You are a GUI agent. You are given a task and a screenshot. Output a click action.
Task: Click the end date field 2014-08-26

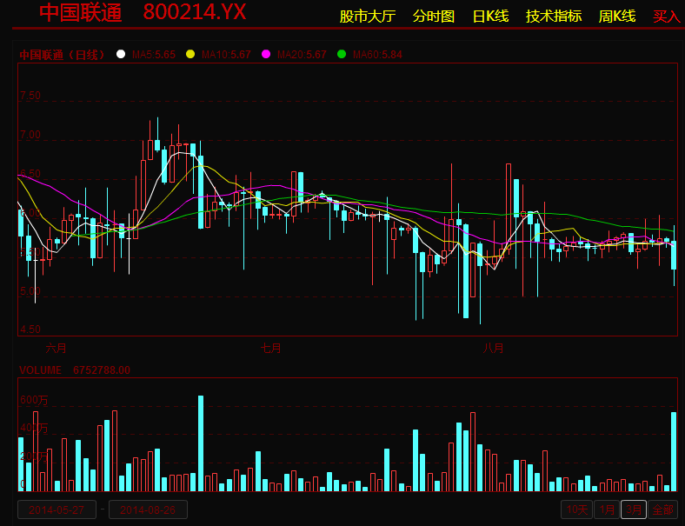[148, 509]
